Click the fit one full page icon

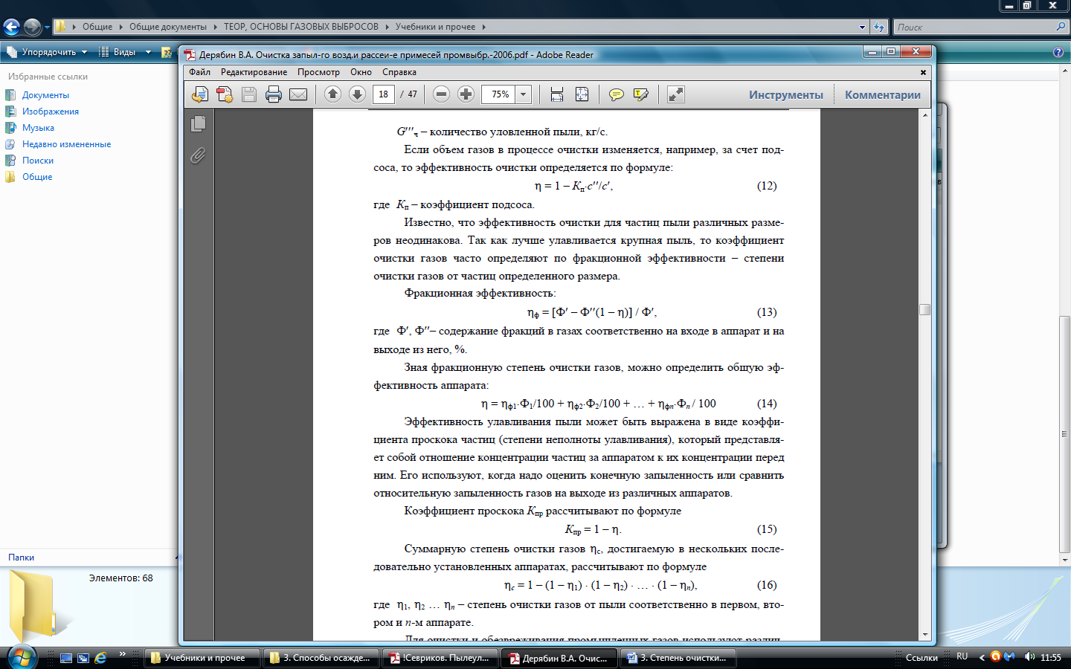[582, 94]
